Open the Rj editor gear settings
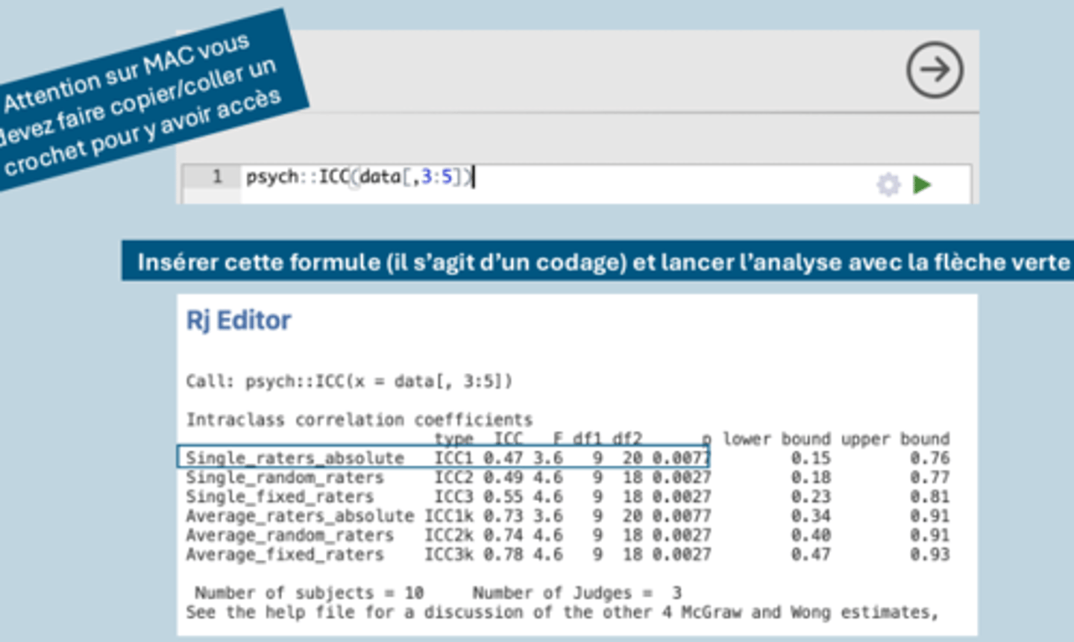The height and width of the screenshot is (642, 1074). tap(888, 184)
